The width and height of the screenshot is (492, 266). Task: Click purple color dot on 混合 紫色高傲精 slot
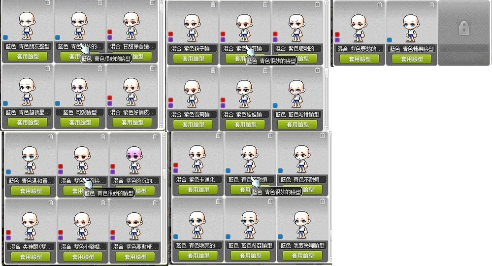click(113, 238)
